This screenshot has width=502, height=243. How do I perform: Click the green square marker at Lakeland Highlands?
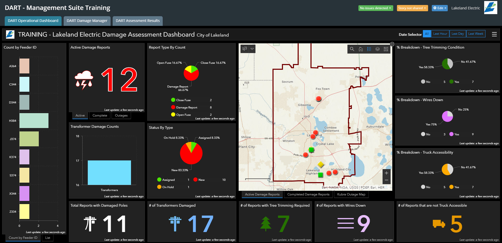[x=320, y=175]
